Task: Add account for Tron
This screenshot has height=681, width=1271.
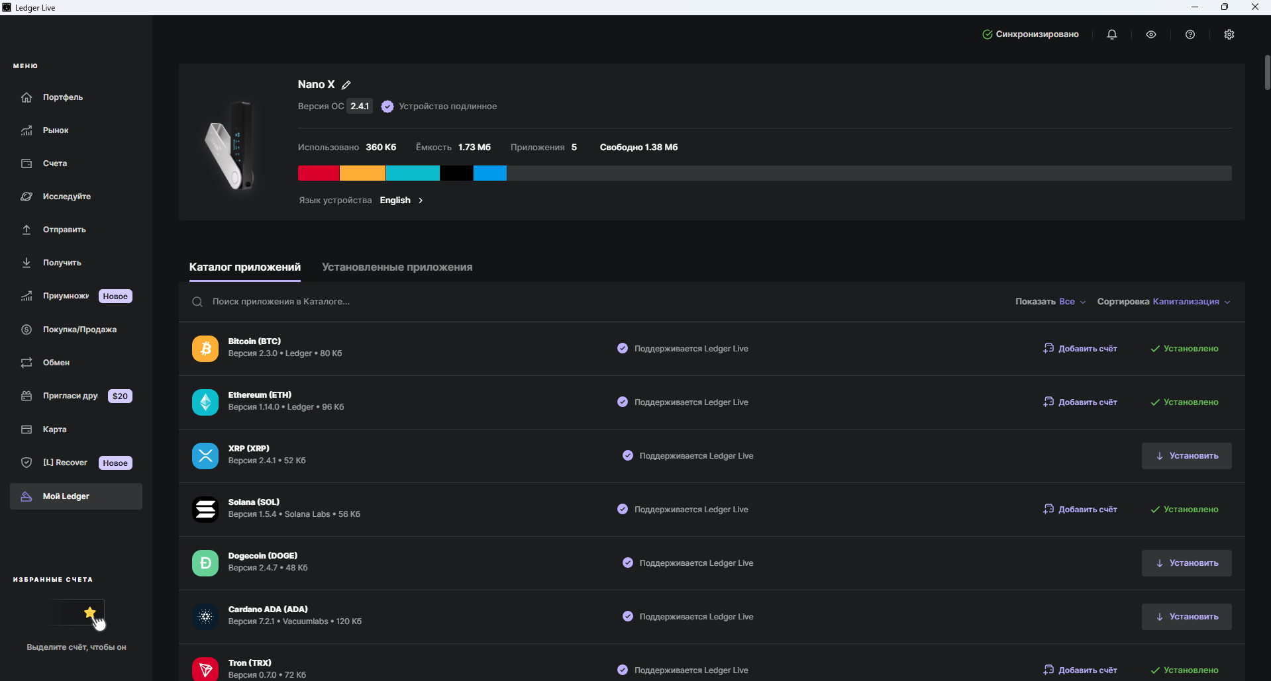Action: tap(1080, 670)
